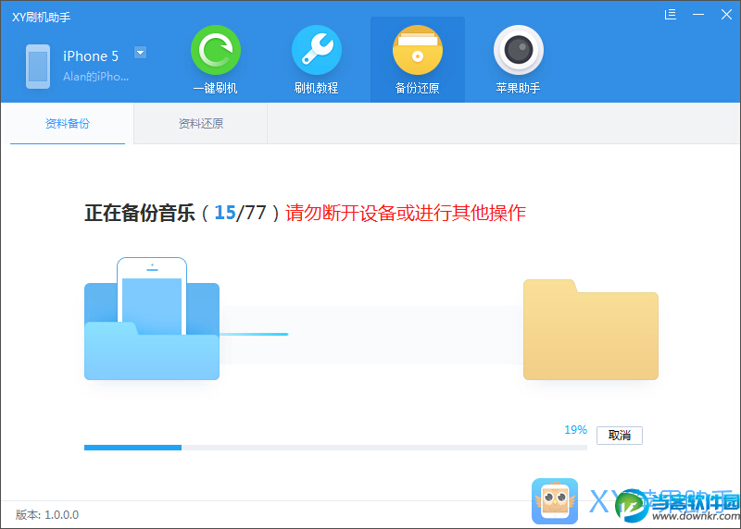This screenshot has width=741, height=529.
Task: Click the Alan的iPho... device owner text
Action: coord(96,77)
